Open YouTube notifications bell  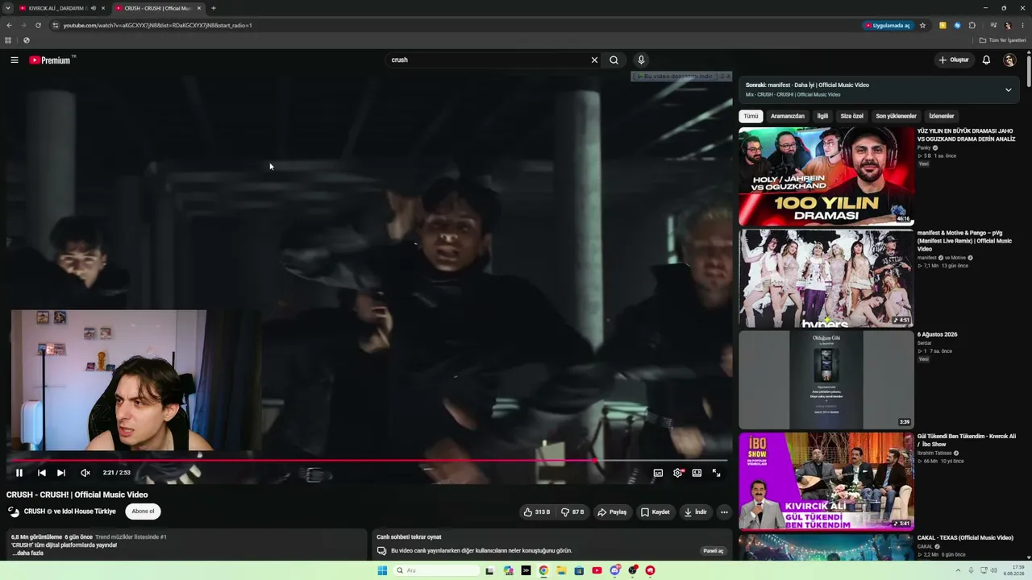click(986, 60)
